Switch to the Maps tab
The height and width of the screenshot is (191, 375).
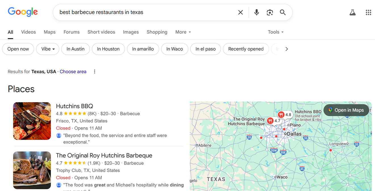coord(50,32)
